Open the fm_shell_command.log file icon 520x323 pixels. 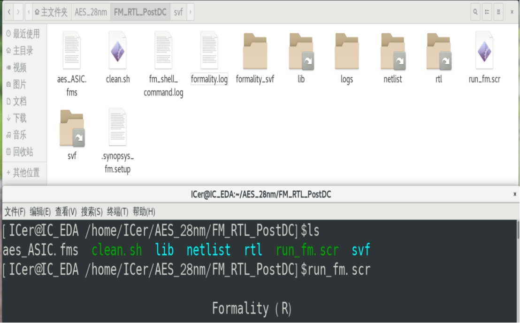tap(163, 50)
